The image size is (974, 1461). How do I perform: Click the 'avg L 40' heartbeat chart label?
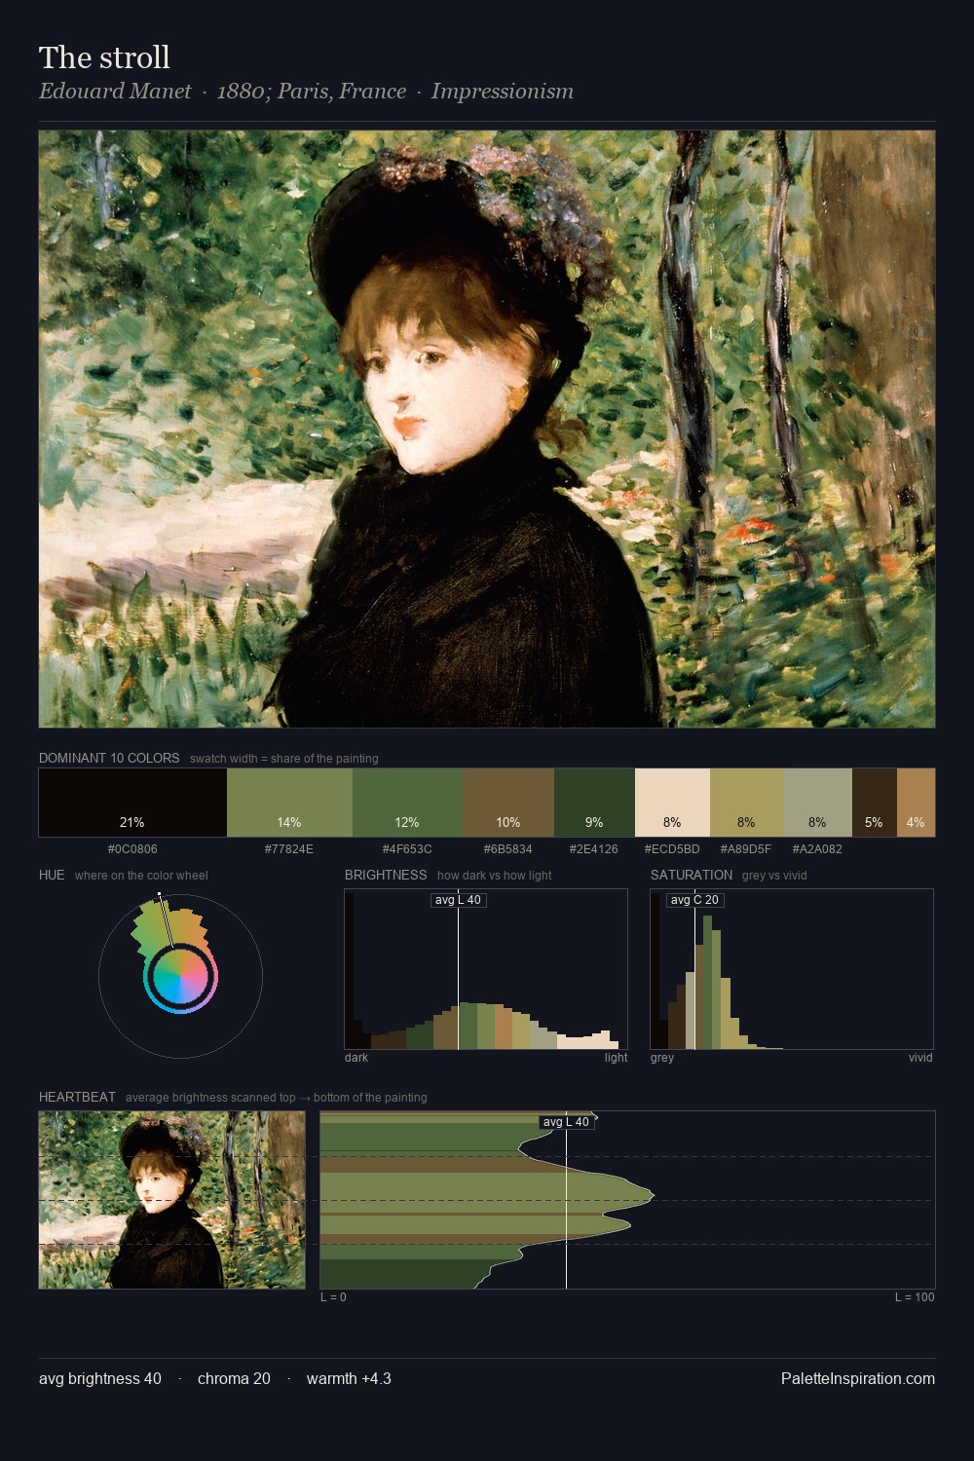pyautogui.click(x=566, y=1122)
